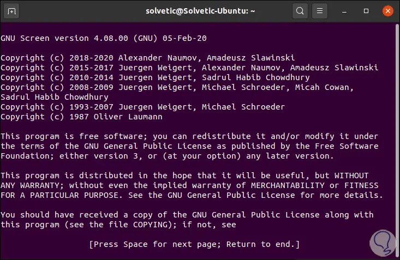Click the Copyright 2018-2020 Alexander Naumov line

(x=148, y=58)
